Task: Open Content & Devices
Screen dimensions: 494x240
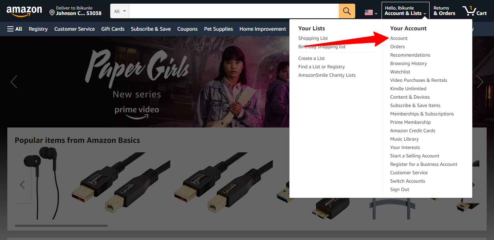Action: pos(410,97)
